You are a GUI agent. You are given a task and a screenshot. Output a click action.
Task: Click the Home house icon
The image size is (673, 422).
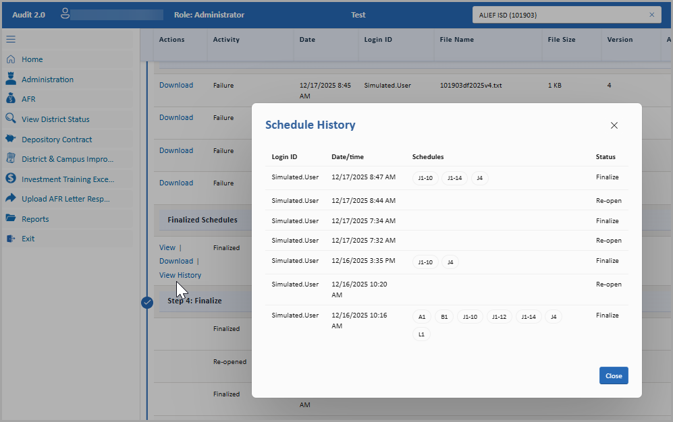(11, 59)
